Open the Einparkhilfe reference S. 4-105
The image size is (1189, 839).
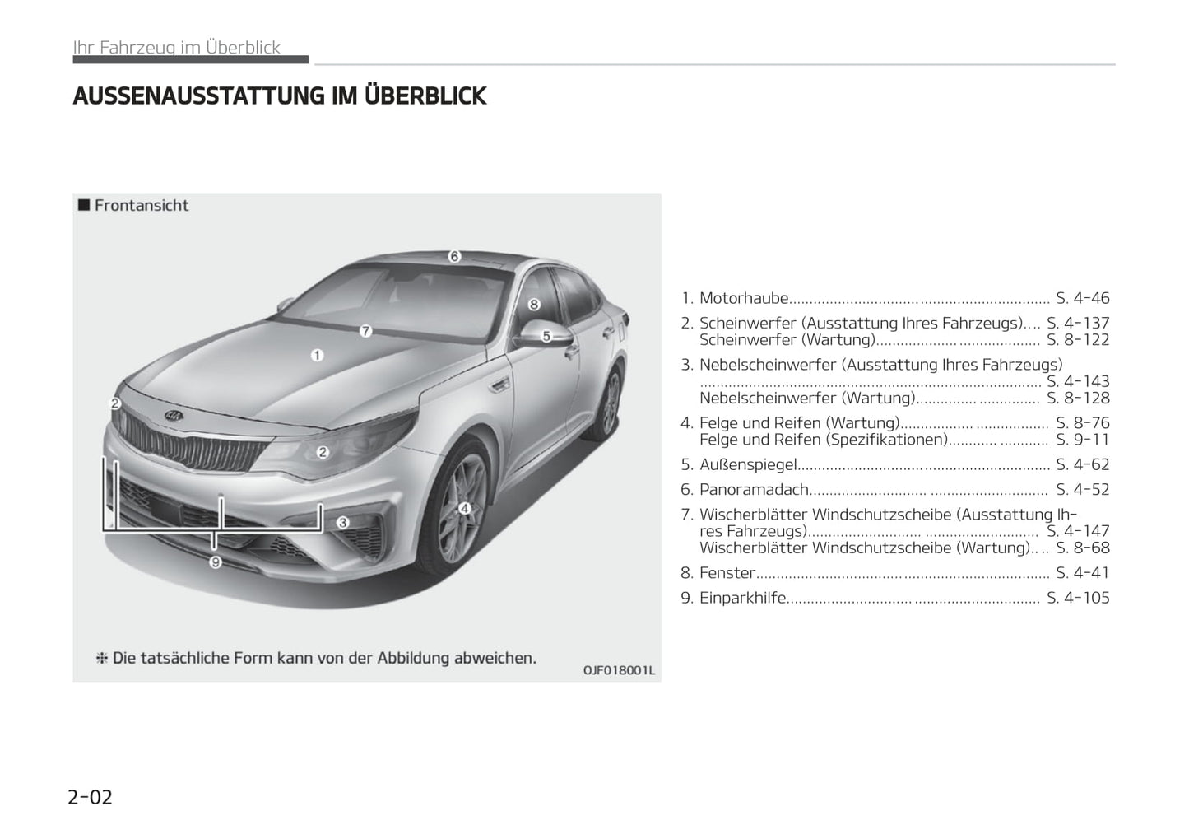pyautogui.click(x=1077, y=598)
